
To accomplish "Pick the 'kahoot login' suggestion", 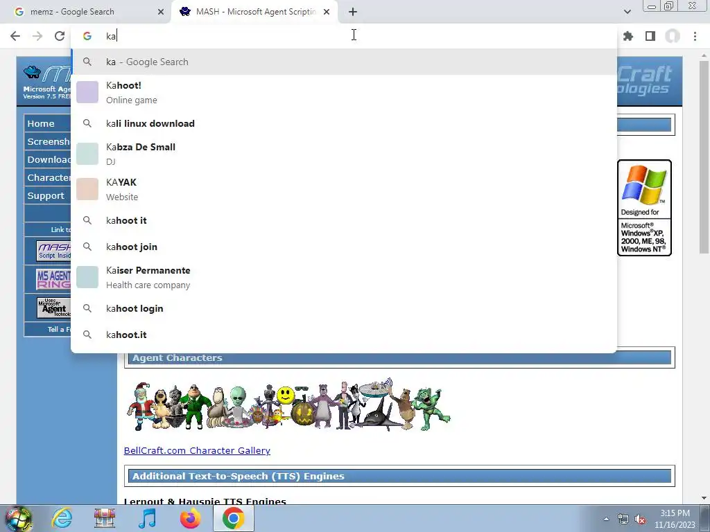I will (x=344, y=308).
